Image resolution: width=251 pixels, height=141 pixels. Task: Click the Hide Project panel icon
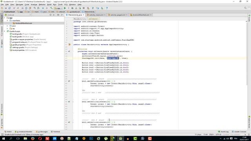(x=62, y=15)
